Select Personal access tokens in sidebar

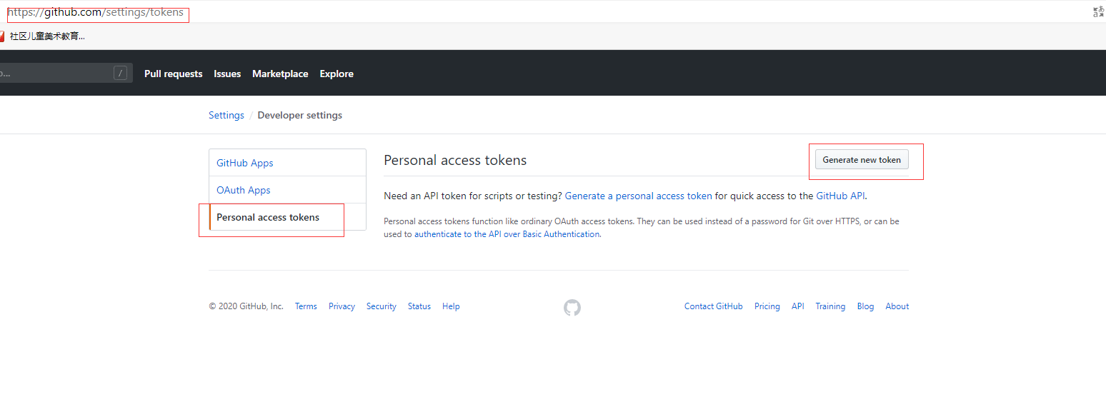287,217
